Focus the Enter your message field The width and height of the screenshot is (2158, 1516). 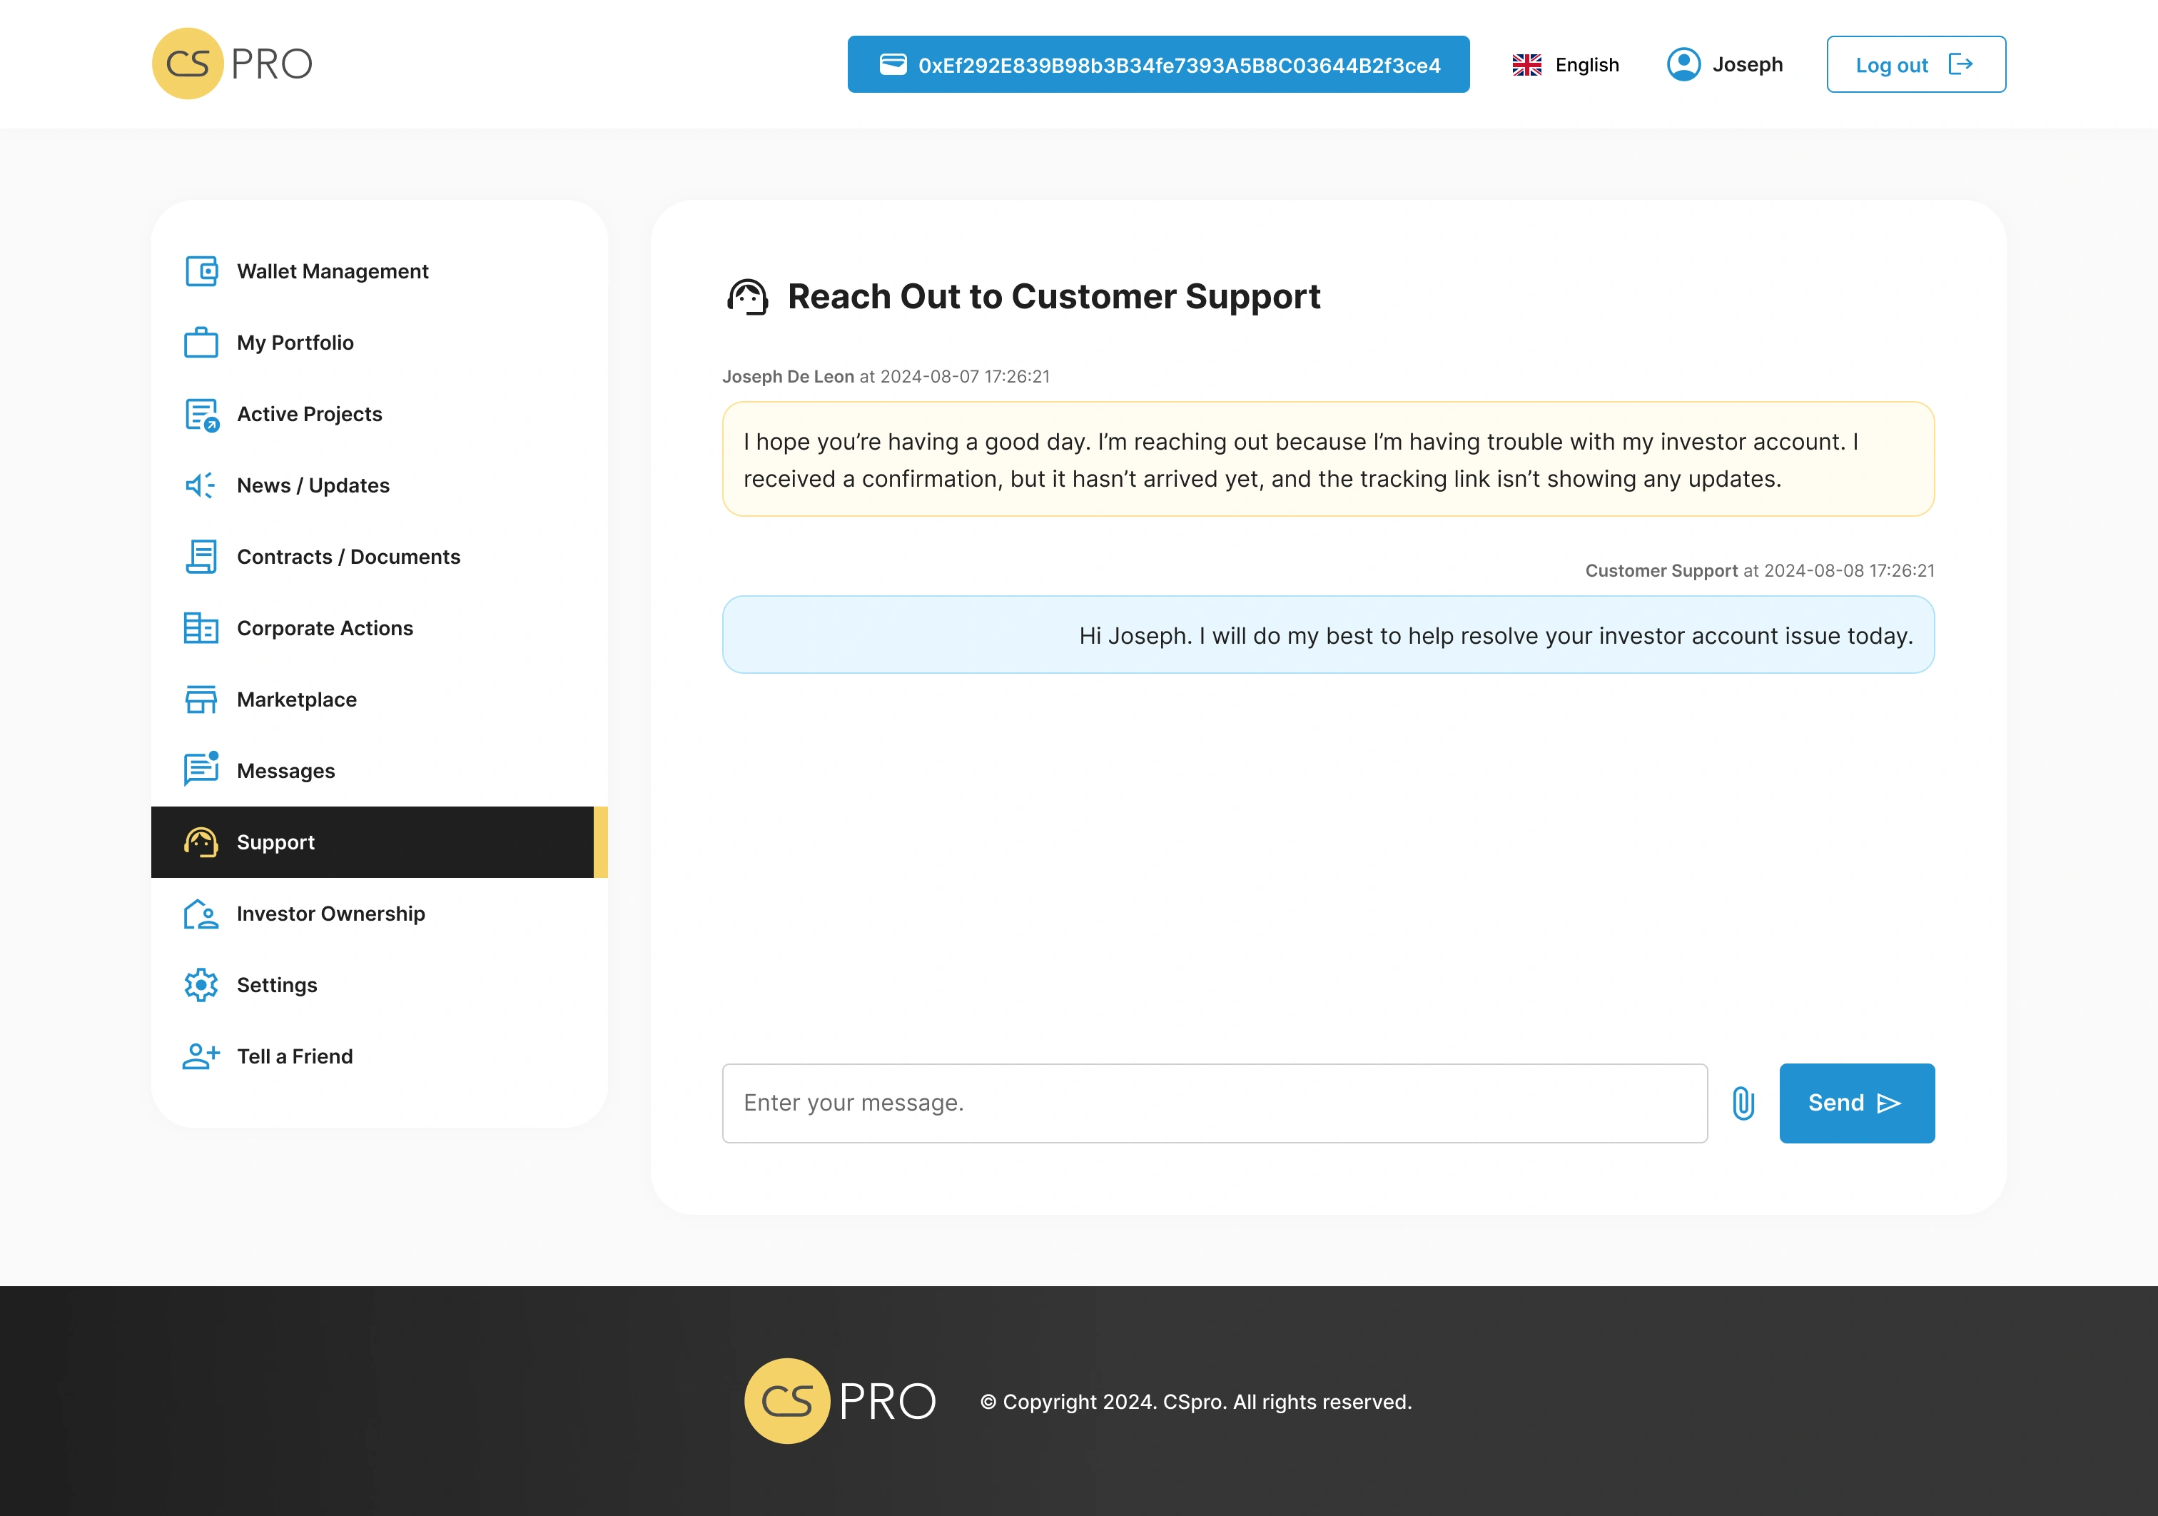click(1213, 1103)
